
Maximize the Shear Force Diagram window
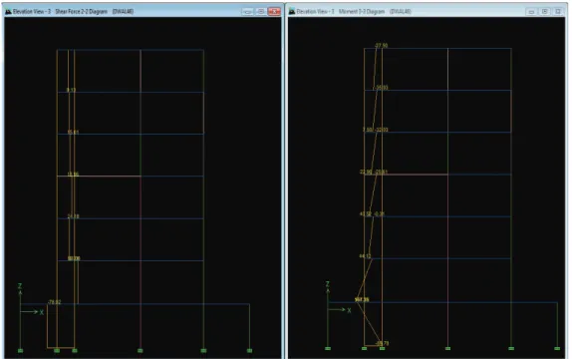click(x=261, y=12)
